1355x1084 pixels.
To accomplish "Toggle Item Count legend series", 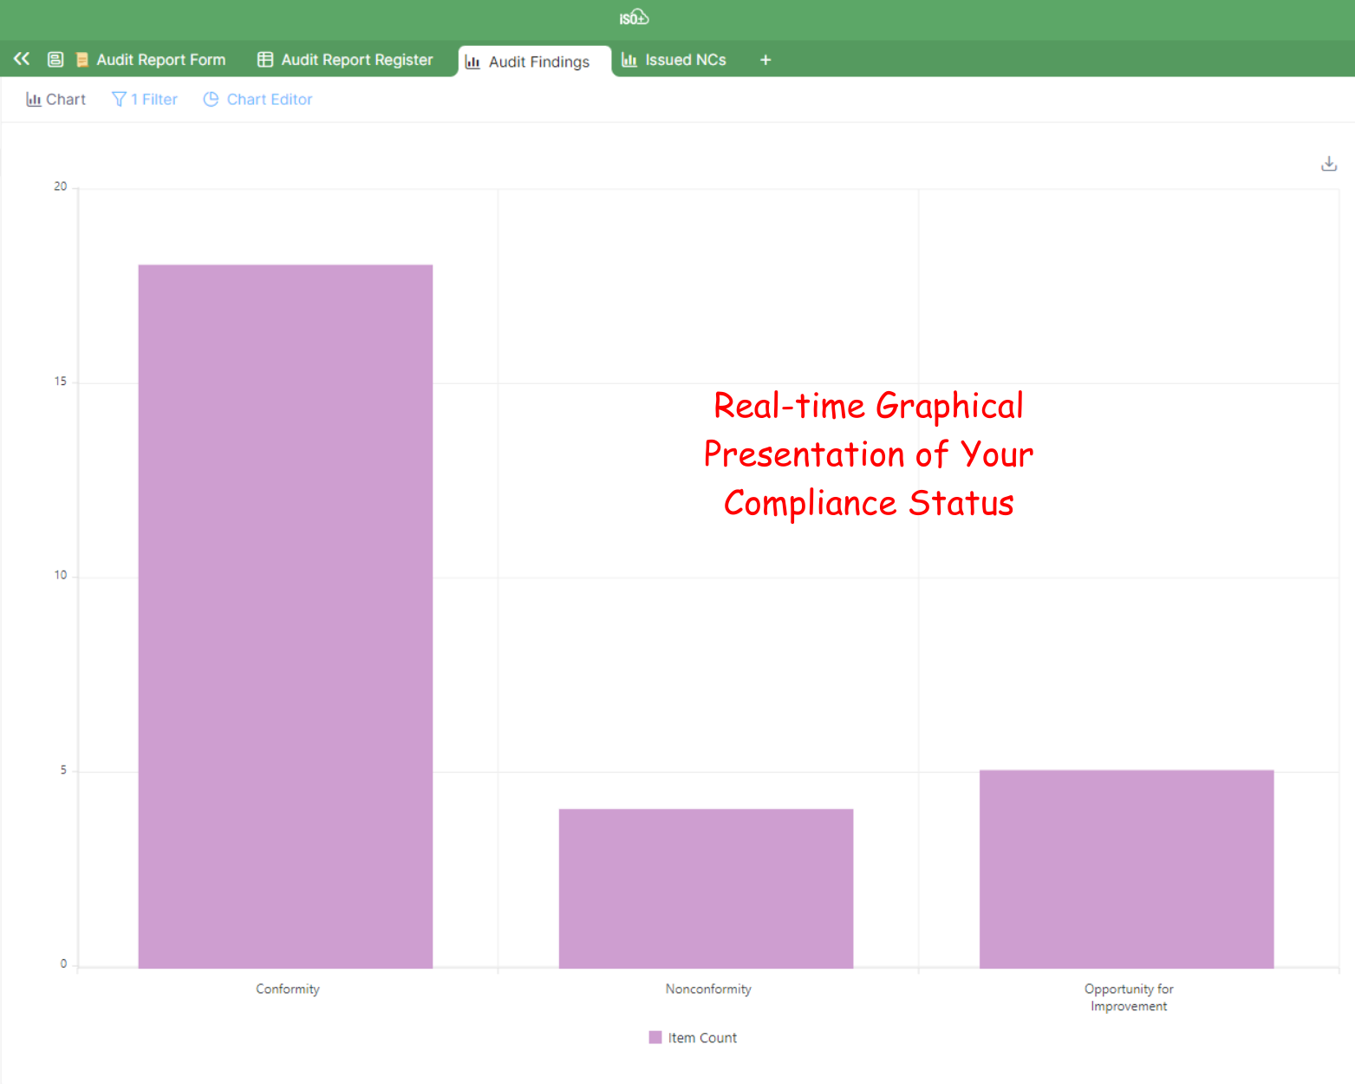I will tap(701, 1038).
